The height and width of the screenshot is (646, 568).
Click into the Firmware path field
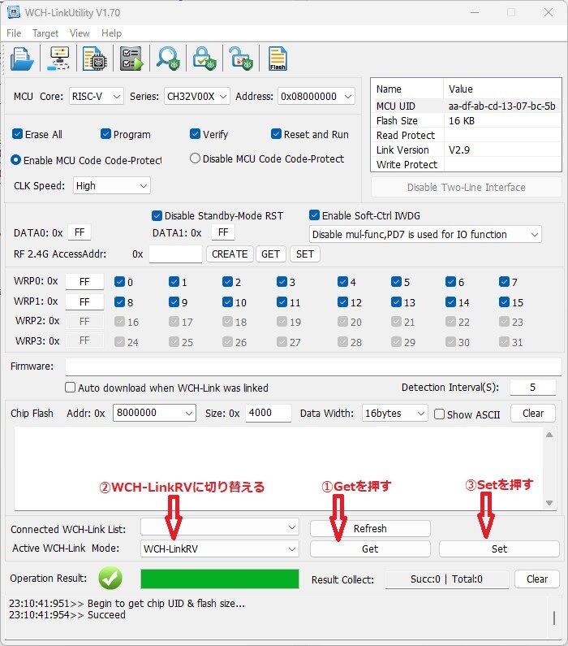click(x=312, y=366)
